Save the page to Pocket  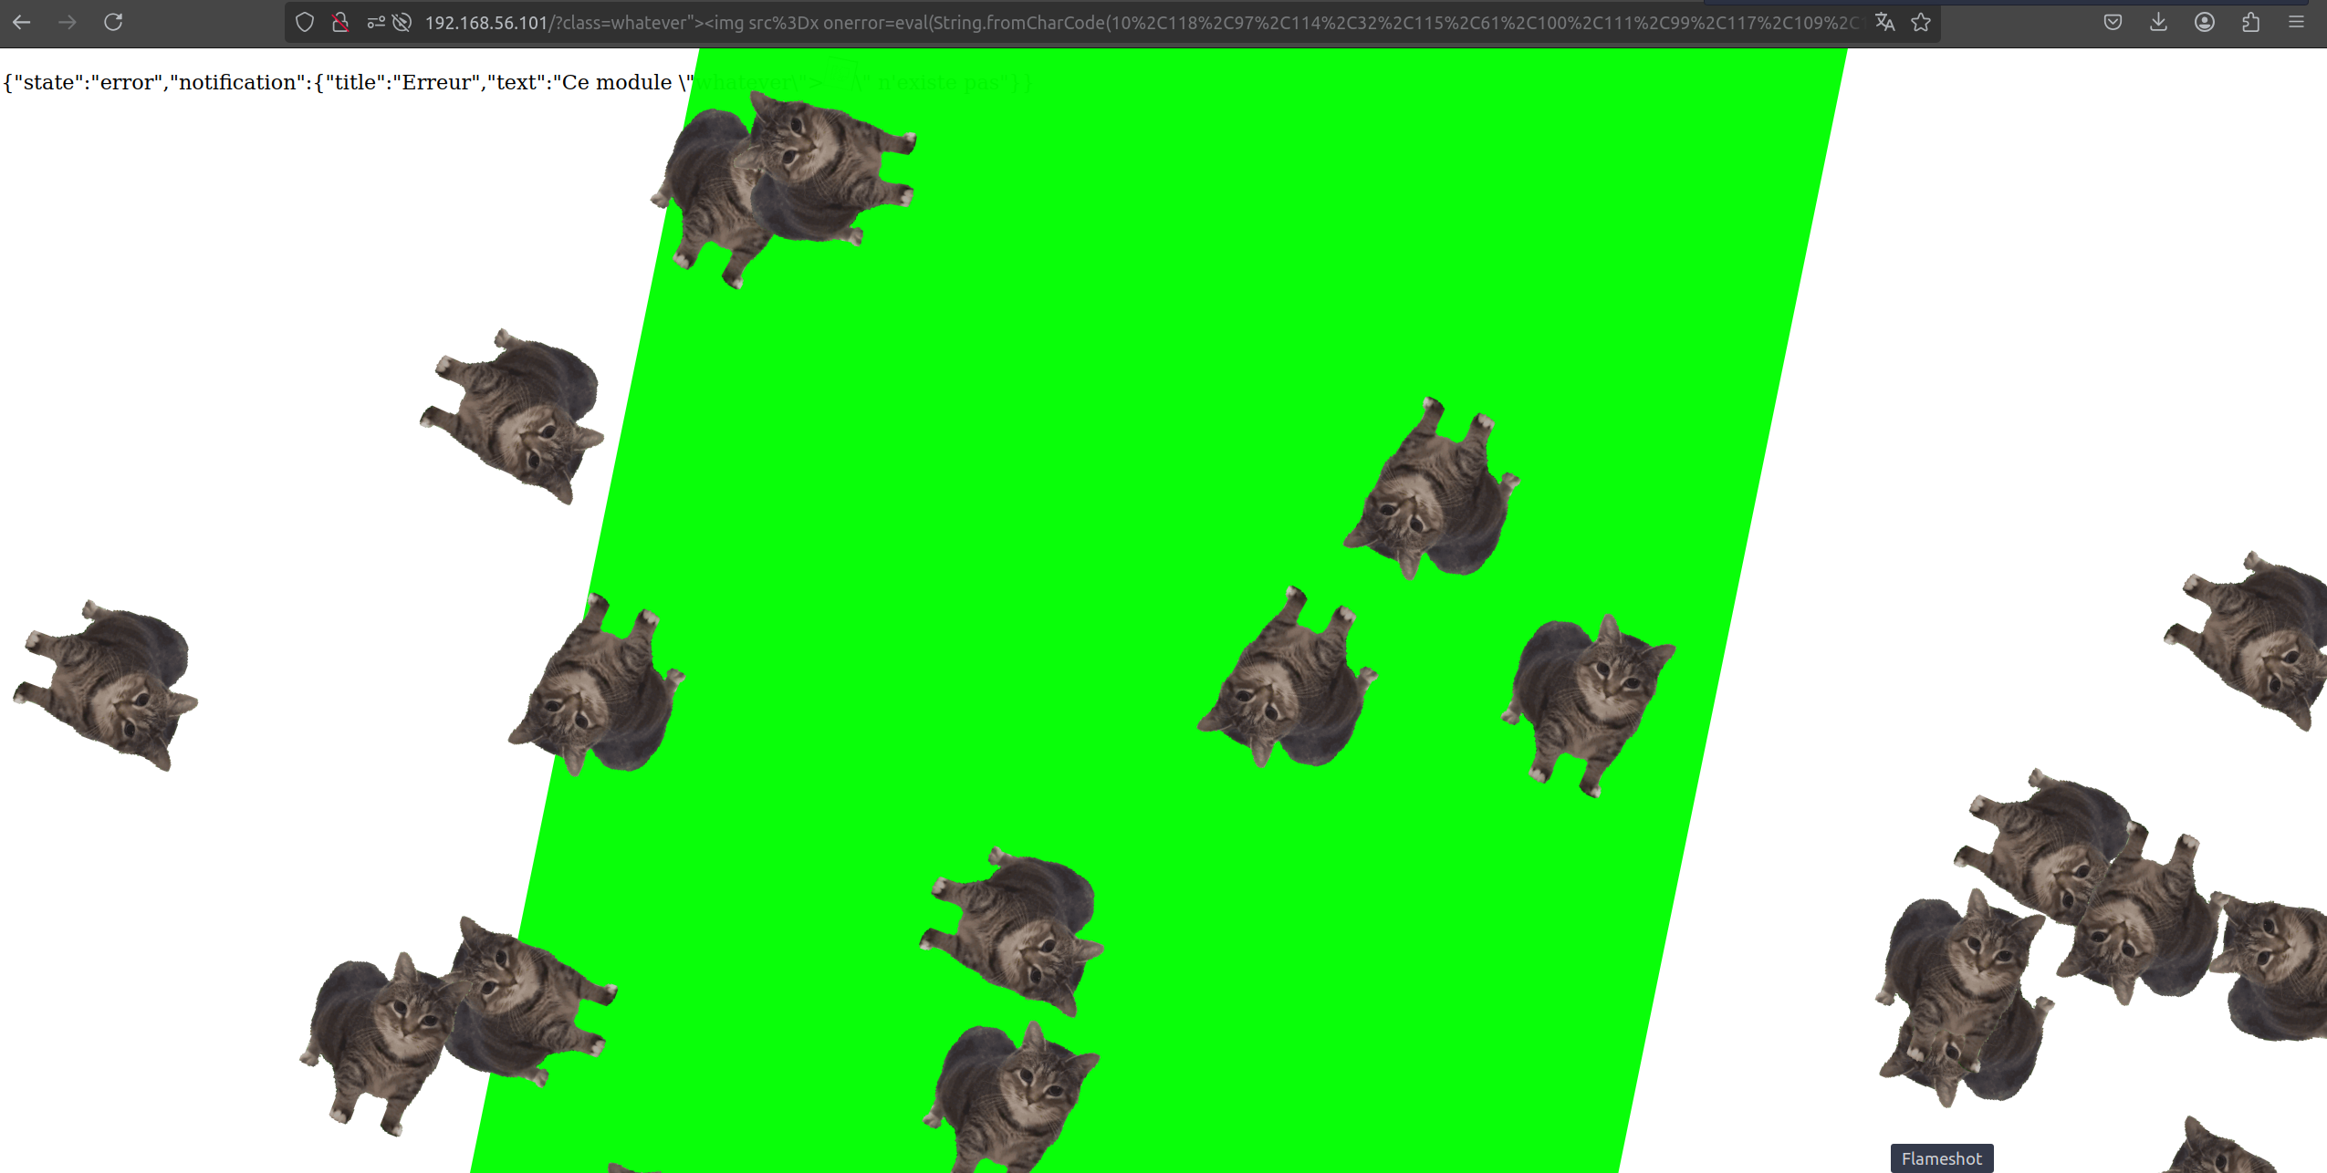[2113, 22]
